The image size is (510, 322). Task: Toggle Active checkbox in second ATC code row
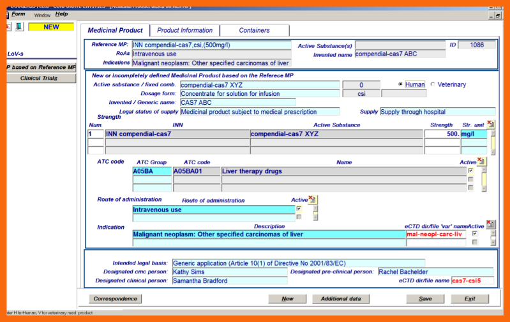click(470, 179)
